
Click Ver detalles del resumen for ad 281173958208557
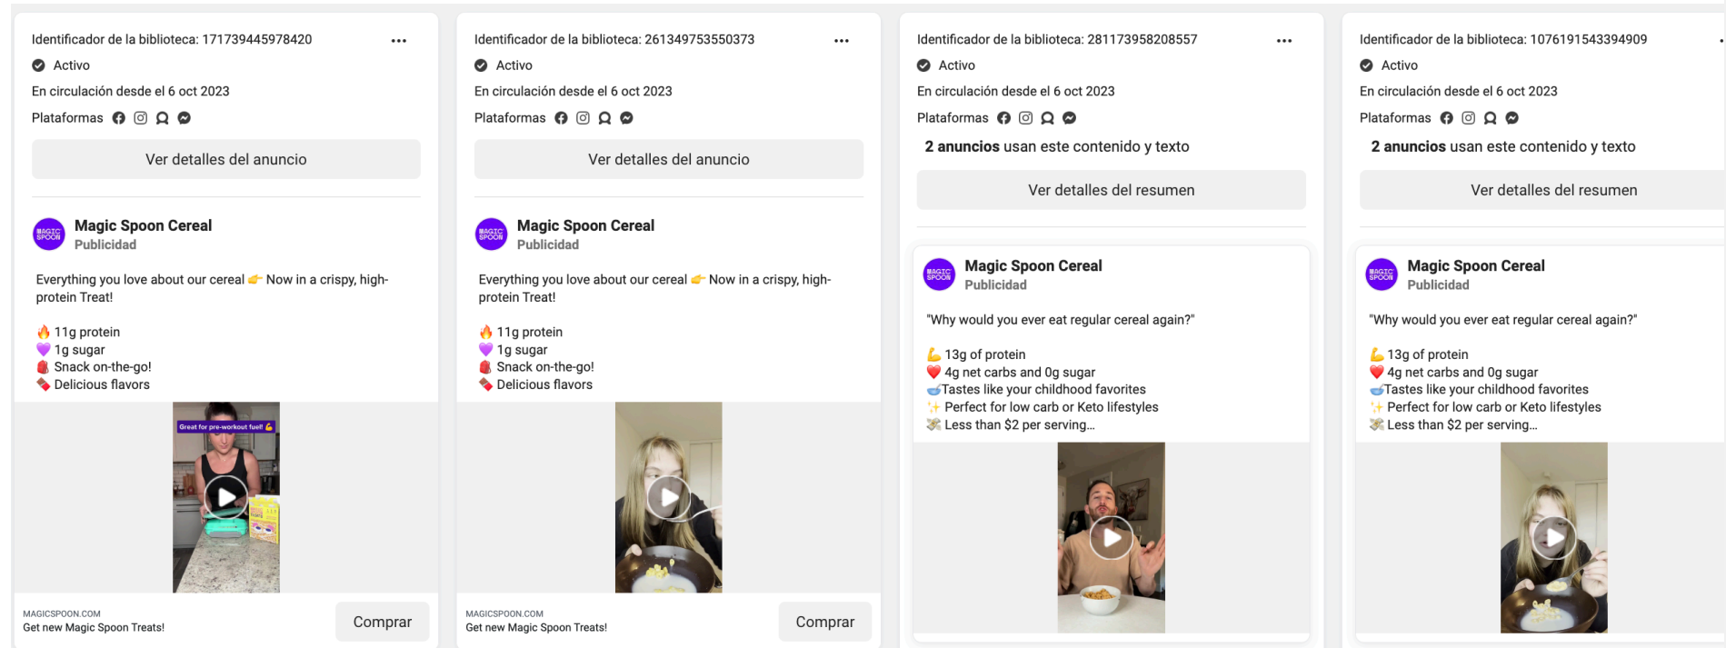(1112, 190)
